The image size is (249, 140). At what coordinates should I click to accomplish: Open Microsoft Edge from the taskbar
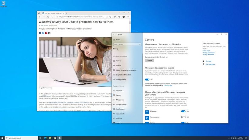pyautogui.click(x=46, y=138)
